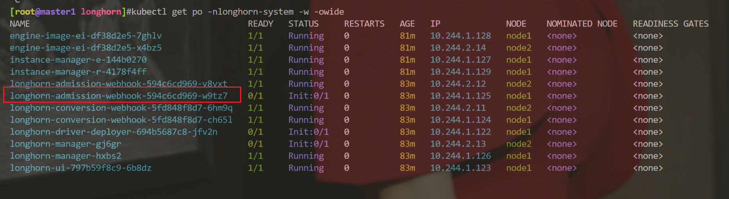Click 1/1 ready value of longhorn-ui pod
729x199 pixels.
tap(256, 168)
